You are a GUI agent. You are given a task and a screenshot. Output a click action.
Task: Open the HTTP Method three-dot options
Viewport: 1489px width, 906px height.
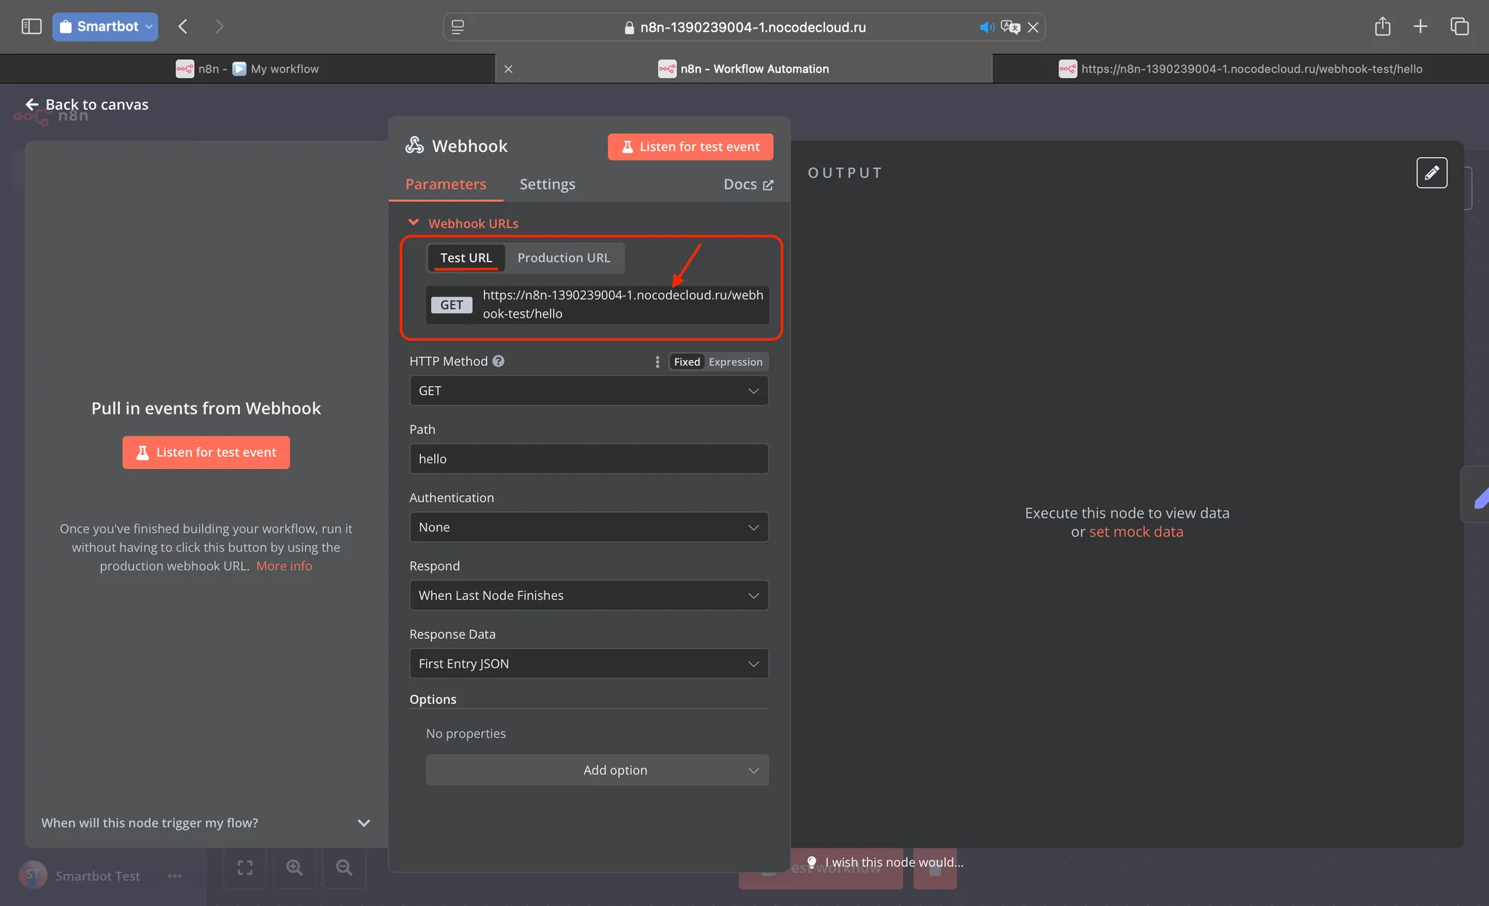[x=657, y=362]
